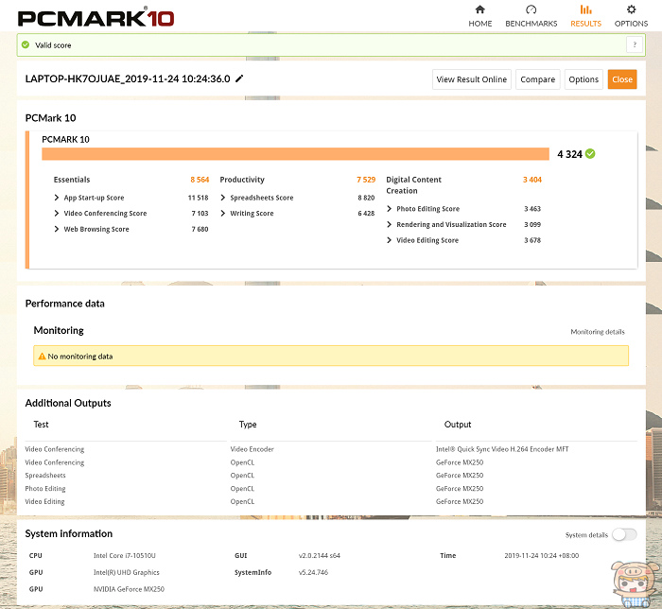Toggle the System details switch
The image size is (662, 609).
click(x=624, y=534)
